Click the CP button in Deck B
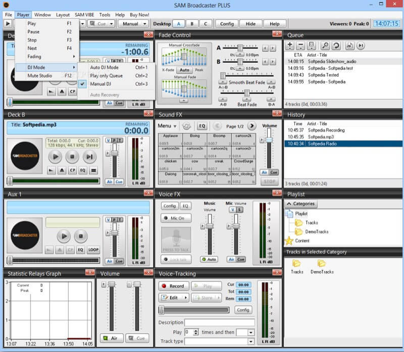 [72, 170]
